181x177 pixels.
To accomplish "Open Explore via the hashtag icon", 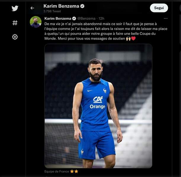I will tap(15, 23).
